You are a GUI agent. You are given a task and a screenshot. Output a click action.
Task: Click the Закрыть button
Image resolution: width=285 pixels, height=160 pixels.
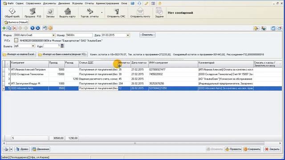tap(272, 149)
